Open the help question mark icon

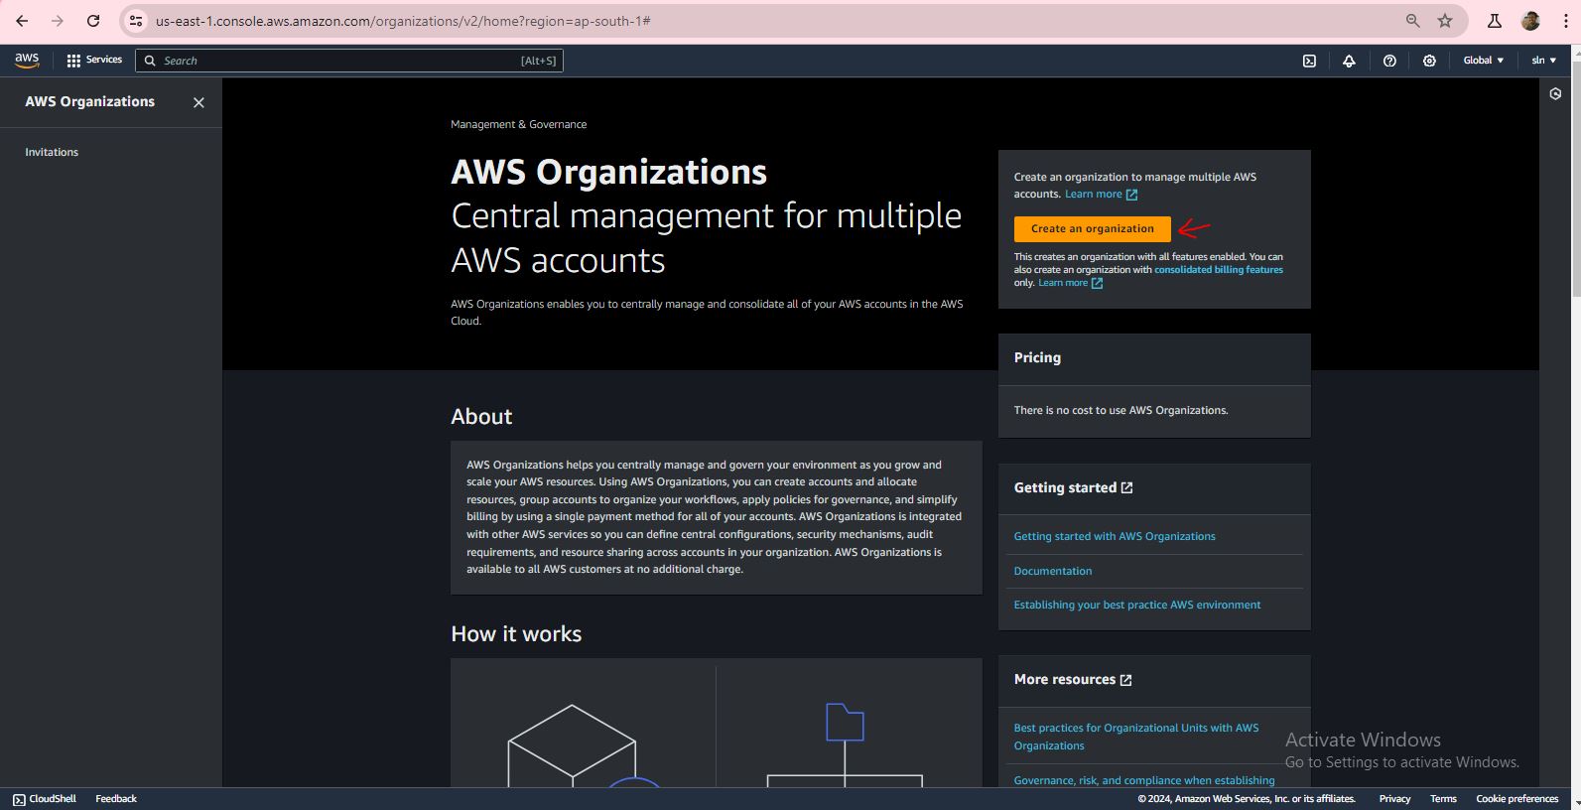click(1389, 61)
